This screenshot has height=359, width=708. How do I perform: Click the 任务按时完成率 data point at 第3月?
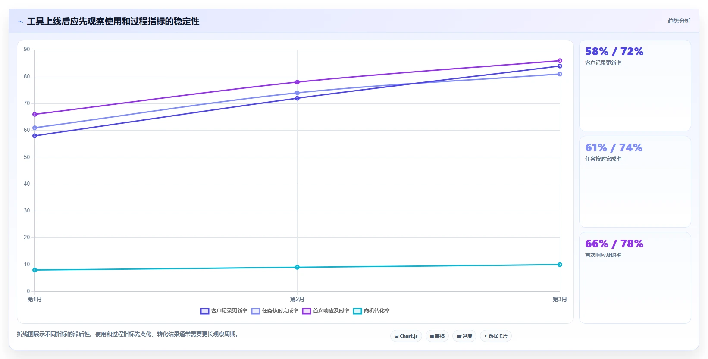click(x=560, y=74)
